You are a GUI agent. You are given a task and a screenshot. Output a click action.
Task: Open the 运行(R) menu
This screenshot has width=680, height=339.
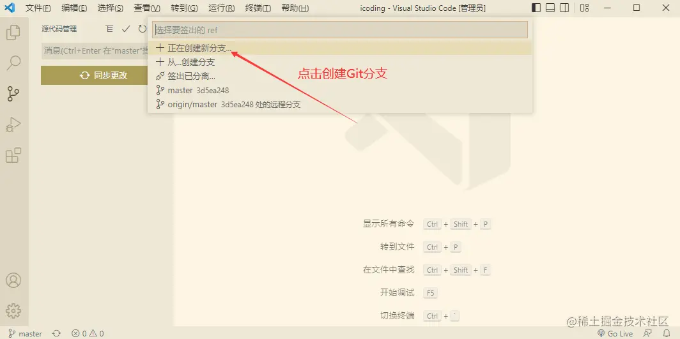221,8
